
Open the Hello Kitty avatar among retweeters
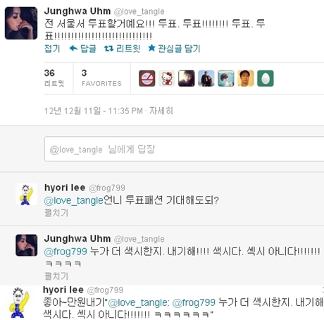[167, 78]
